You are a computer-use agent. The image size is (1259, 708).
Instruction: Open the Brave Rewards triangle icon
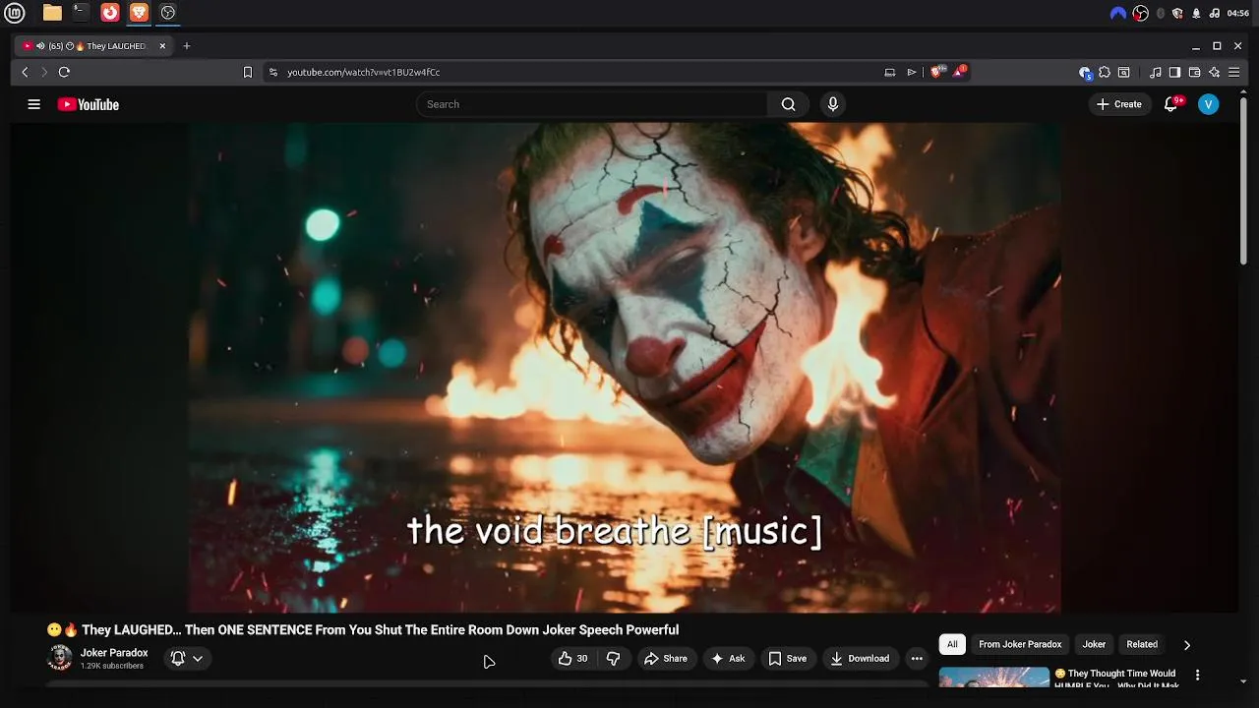point(959,72)
